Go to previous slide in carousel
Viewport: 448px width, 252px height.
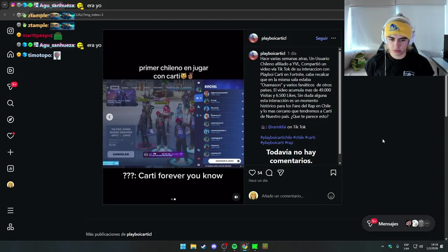tap(110, 117)
